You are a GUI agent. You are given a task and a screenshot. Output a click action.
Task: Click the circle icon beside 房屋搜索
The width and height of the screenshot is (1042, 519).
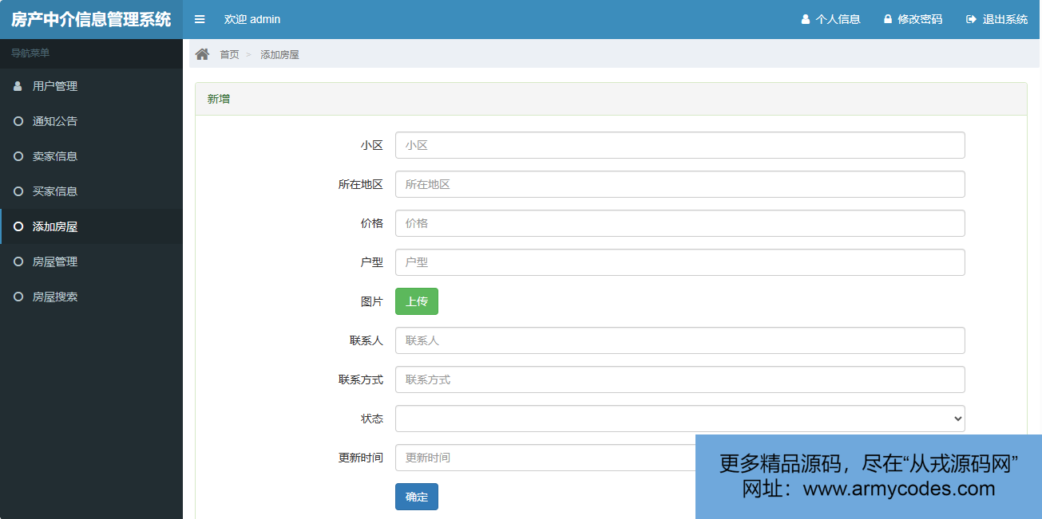click(x=18, y=297)
